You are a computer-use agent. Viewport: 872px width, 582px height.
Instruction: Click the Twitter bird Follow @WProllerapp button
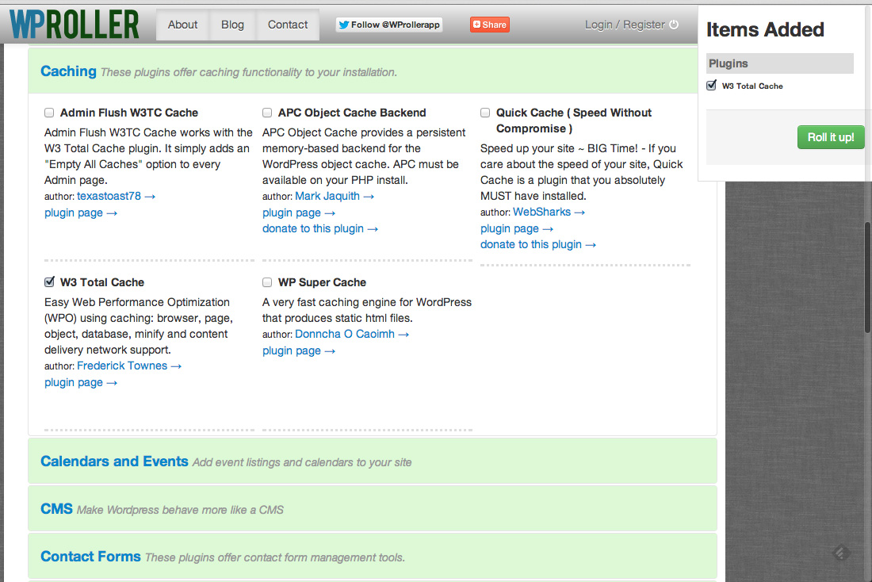(x=389, y=25)
